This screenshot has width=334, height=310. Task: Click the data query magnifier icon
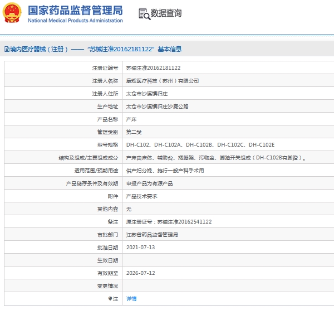144,14
